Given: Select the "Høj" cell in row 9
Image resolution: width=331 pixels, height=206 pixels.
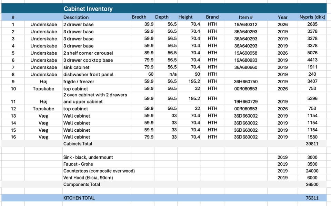Looking at the screenshot, I should tap(43, 82).
